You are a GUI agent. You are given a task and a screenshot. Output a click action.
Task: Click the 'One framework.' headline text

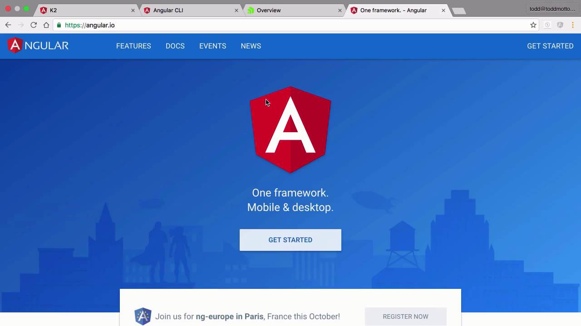click(290, 193)
